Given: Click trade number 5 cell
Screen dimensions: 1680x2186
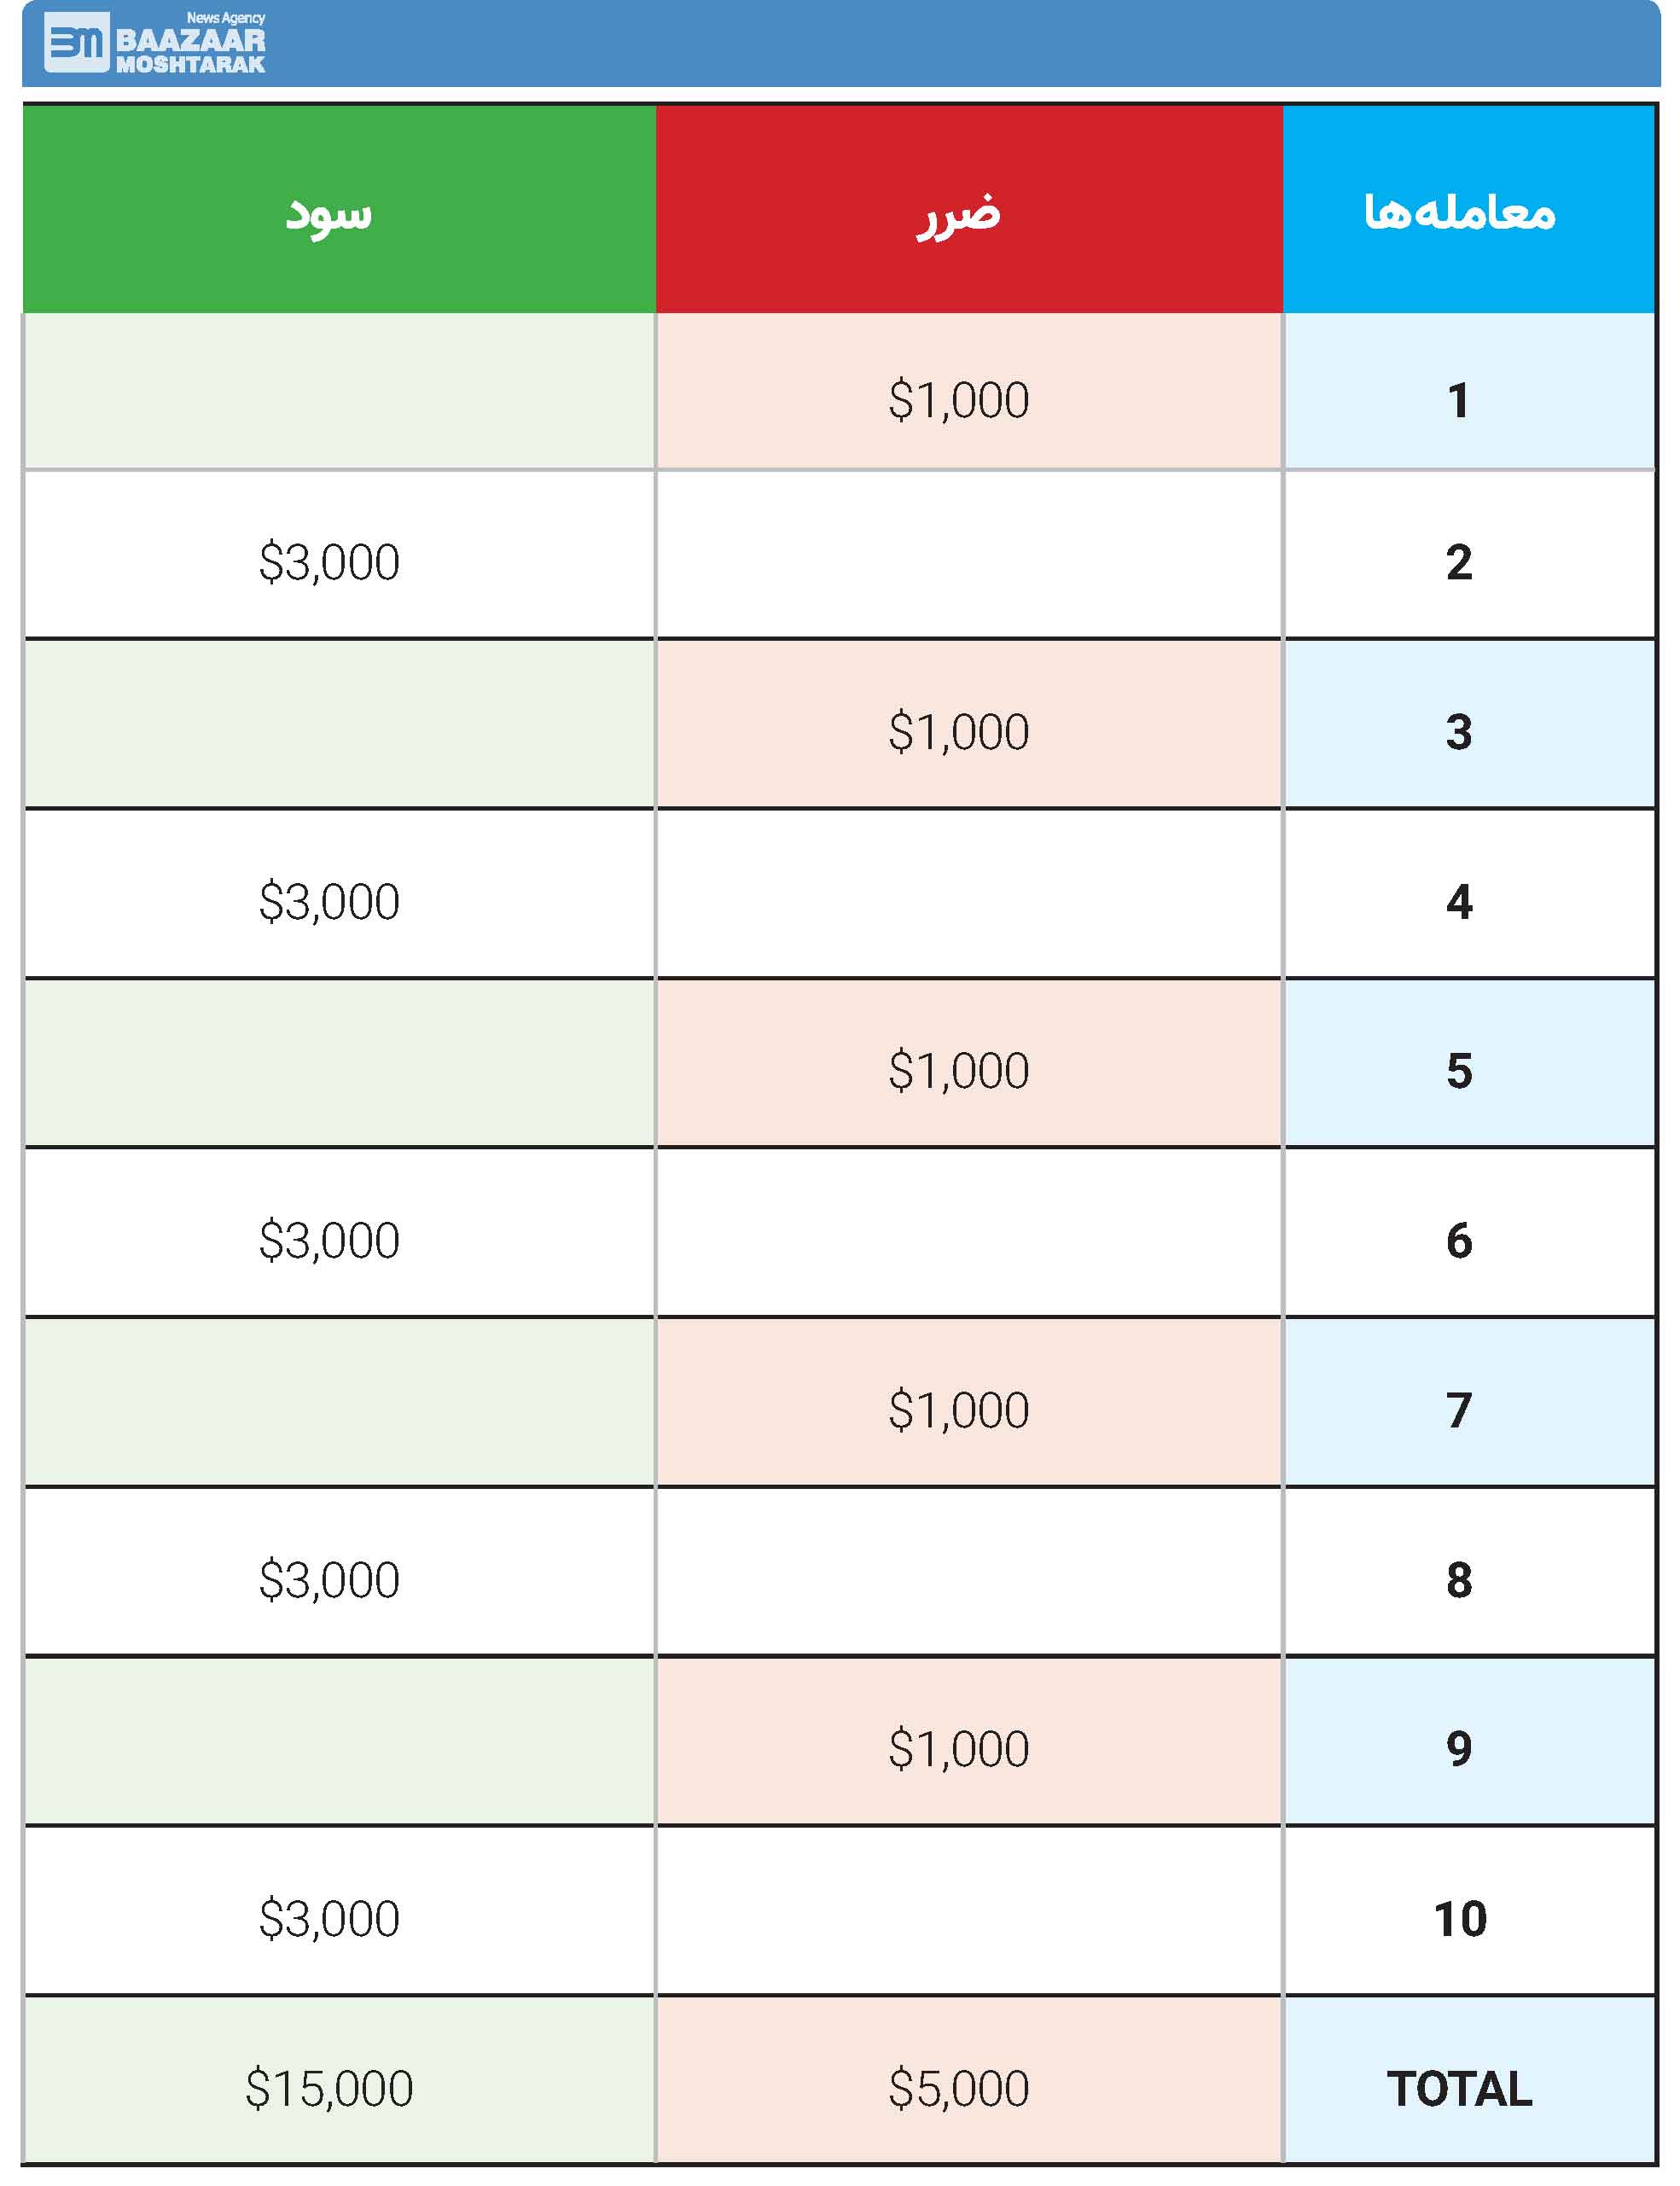Looking at the screenshot, I should coord(1469,1063).
